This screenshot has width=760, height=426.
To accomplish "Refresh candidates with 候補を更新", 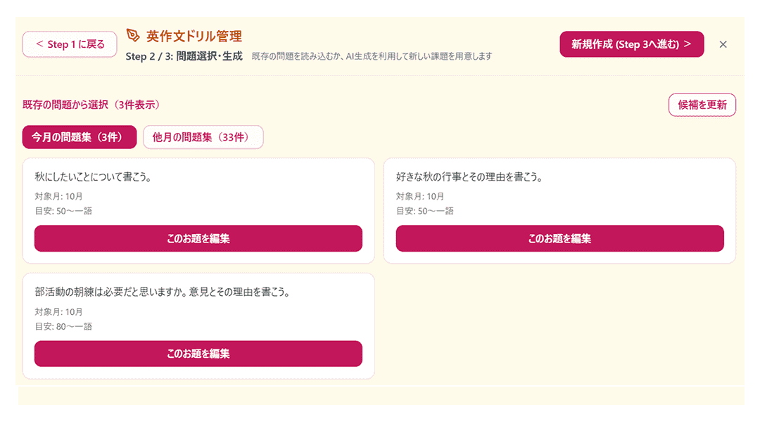I will pos(702,105).
